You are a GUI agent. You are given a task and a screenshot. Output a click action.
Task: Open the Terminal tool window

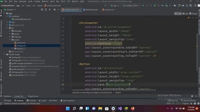[31, 100]
